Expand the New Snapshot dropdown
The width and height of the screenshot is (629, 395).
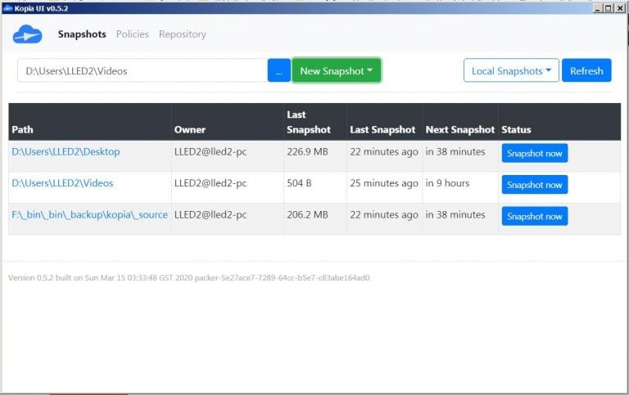(336, 70)
